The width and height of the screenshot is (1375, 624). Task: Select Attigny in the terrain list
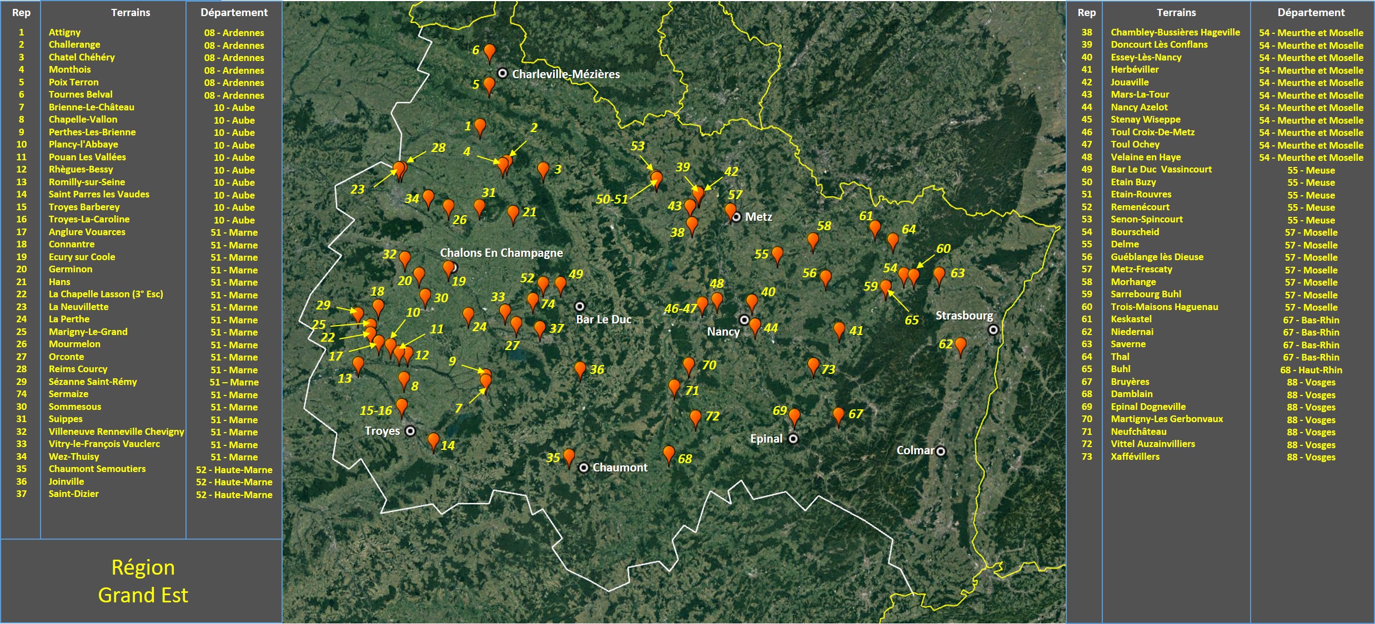[64, 32]
